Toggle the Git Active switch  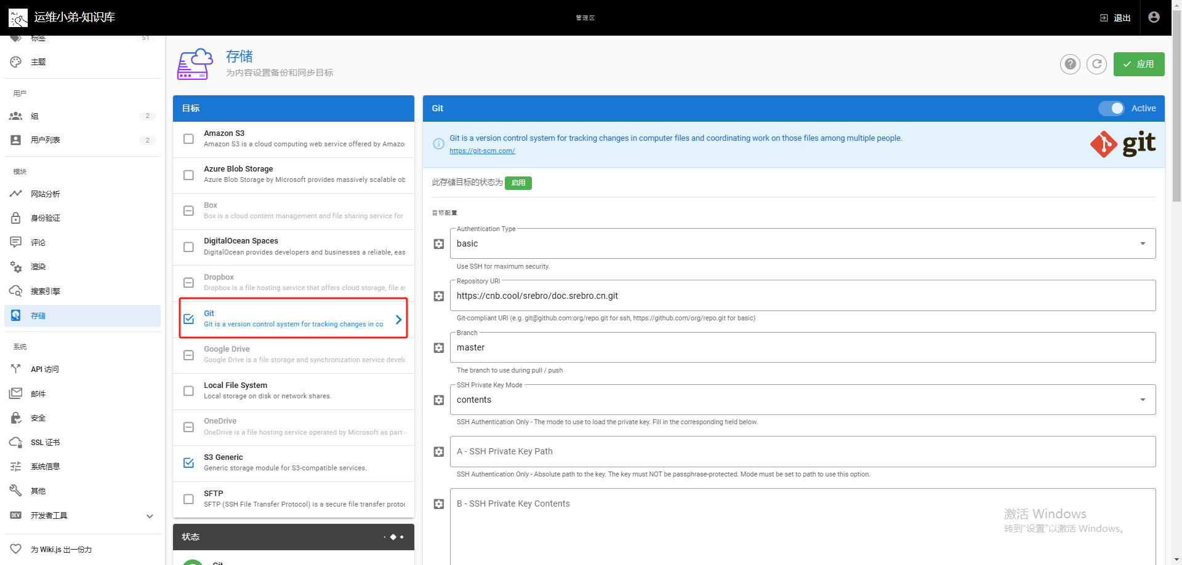click(1111, 108)
